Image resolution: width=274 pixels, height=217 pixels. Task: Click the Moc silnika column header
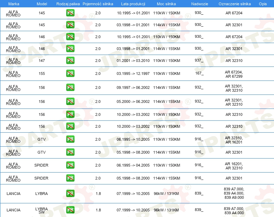[x=166, y=4]
